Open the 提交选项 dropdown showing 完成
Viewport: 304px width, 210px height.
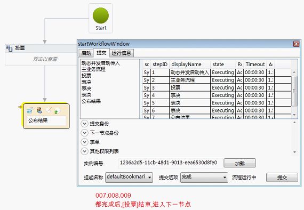pyautogui.click(x=204, y=177)
